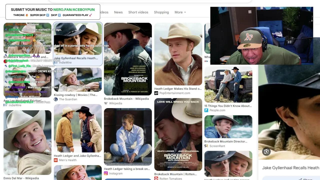Screen dimensions: 320x180
Task: Open the Kissing cowboy Guardian image
Action: point(78,79)
